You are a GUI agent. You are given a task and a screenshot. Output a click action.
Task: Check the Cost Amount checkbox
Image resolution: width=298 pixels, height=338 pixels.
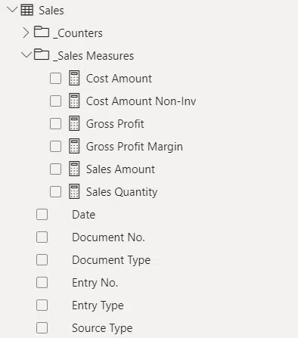55,79
